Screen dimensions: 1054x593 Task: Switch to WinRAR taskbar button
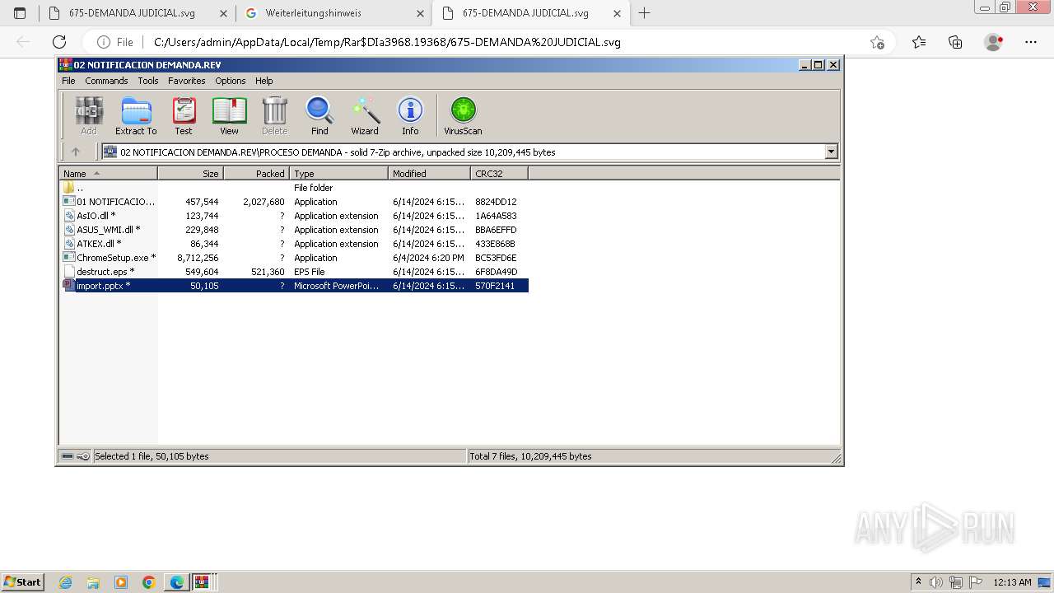(202, 582)
